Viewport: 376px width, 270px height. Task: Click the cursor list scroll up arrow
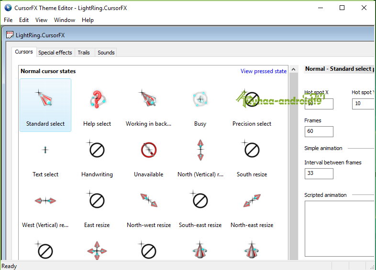(294, 69)
